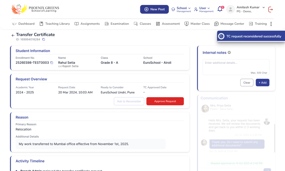Click the Internal notes info icon
285x171 pixels.
coord(229,53)
